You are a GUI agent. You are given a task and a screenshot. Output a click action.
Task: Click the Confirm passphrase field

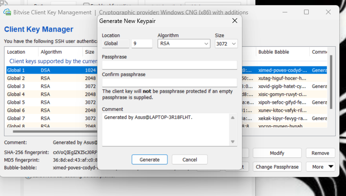169,82
